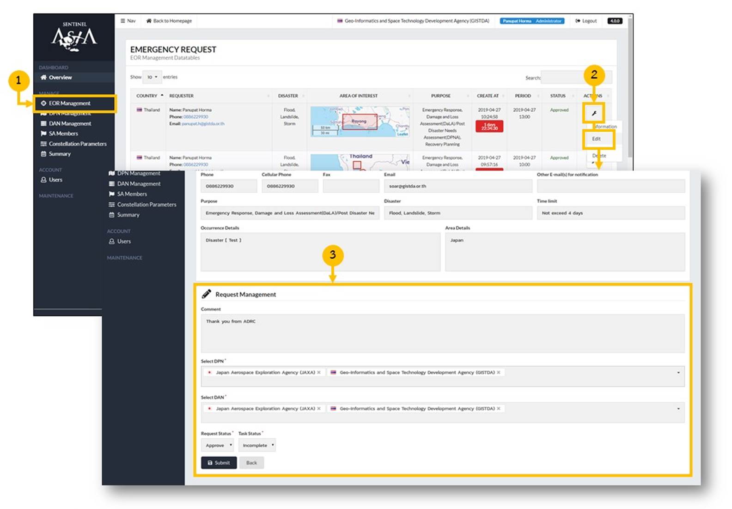Remove the JAXA tag from Select DAN
The width and height of the screenshot is (732, 509).
click(x=319, y=409)
